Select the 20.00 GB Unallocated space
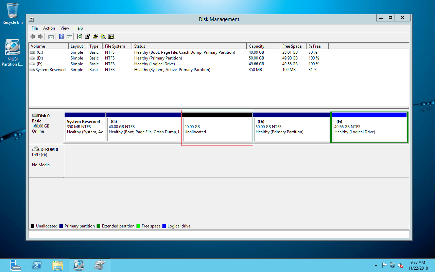Image resolution: width=435 pixels, height=272 pixels. [x=217, y=129]
